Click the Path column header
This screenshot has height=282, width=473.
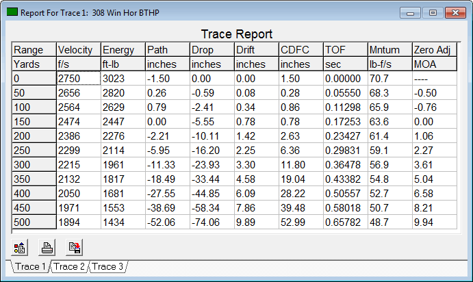pos(168,50)
